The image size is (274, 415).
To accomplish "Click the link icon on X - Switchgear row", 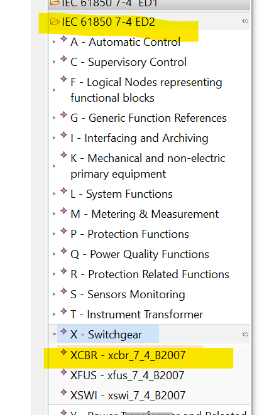I will (245, 335).
